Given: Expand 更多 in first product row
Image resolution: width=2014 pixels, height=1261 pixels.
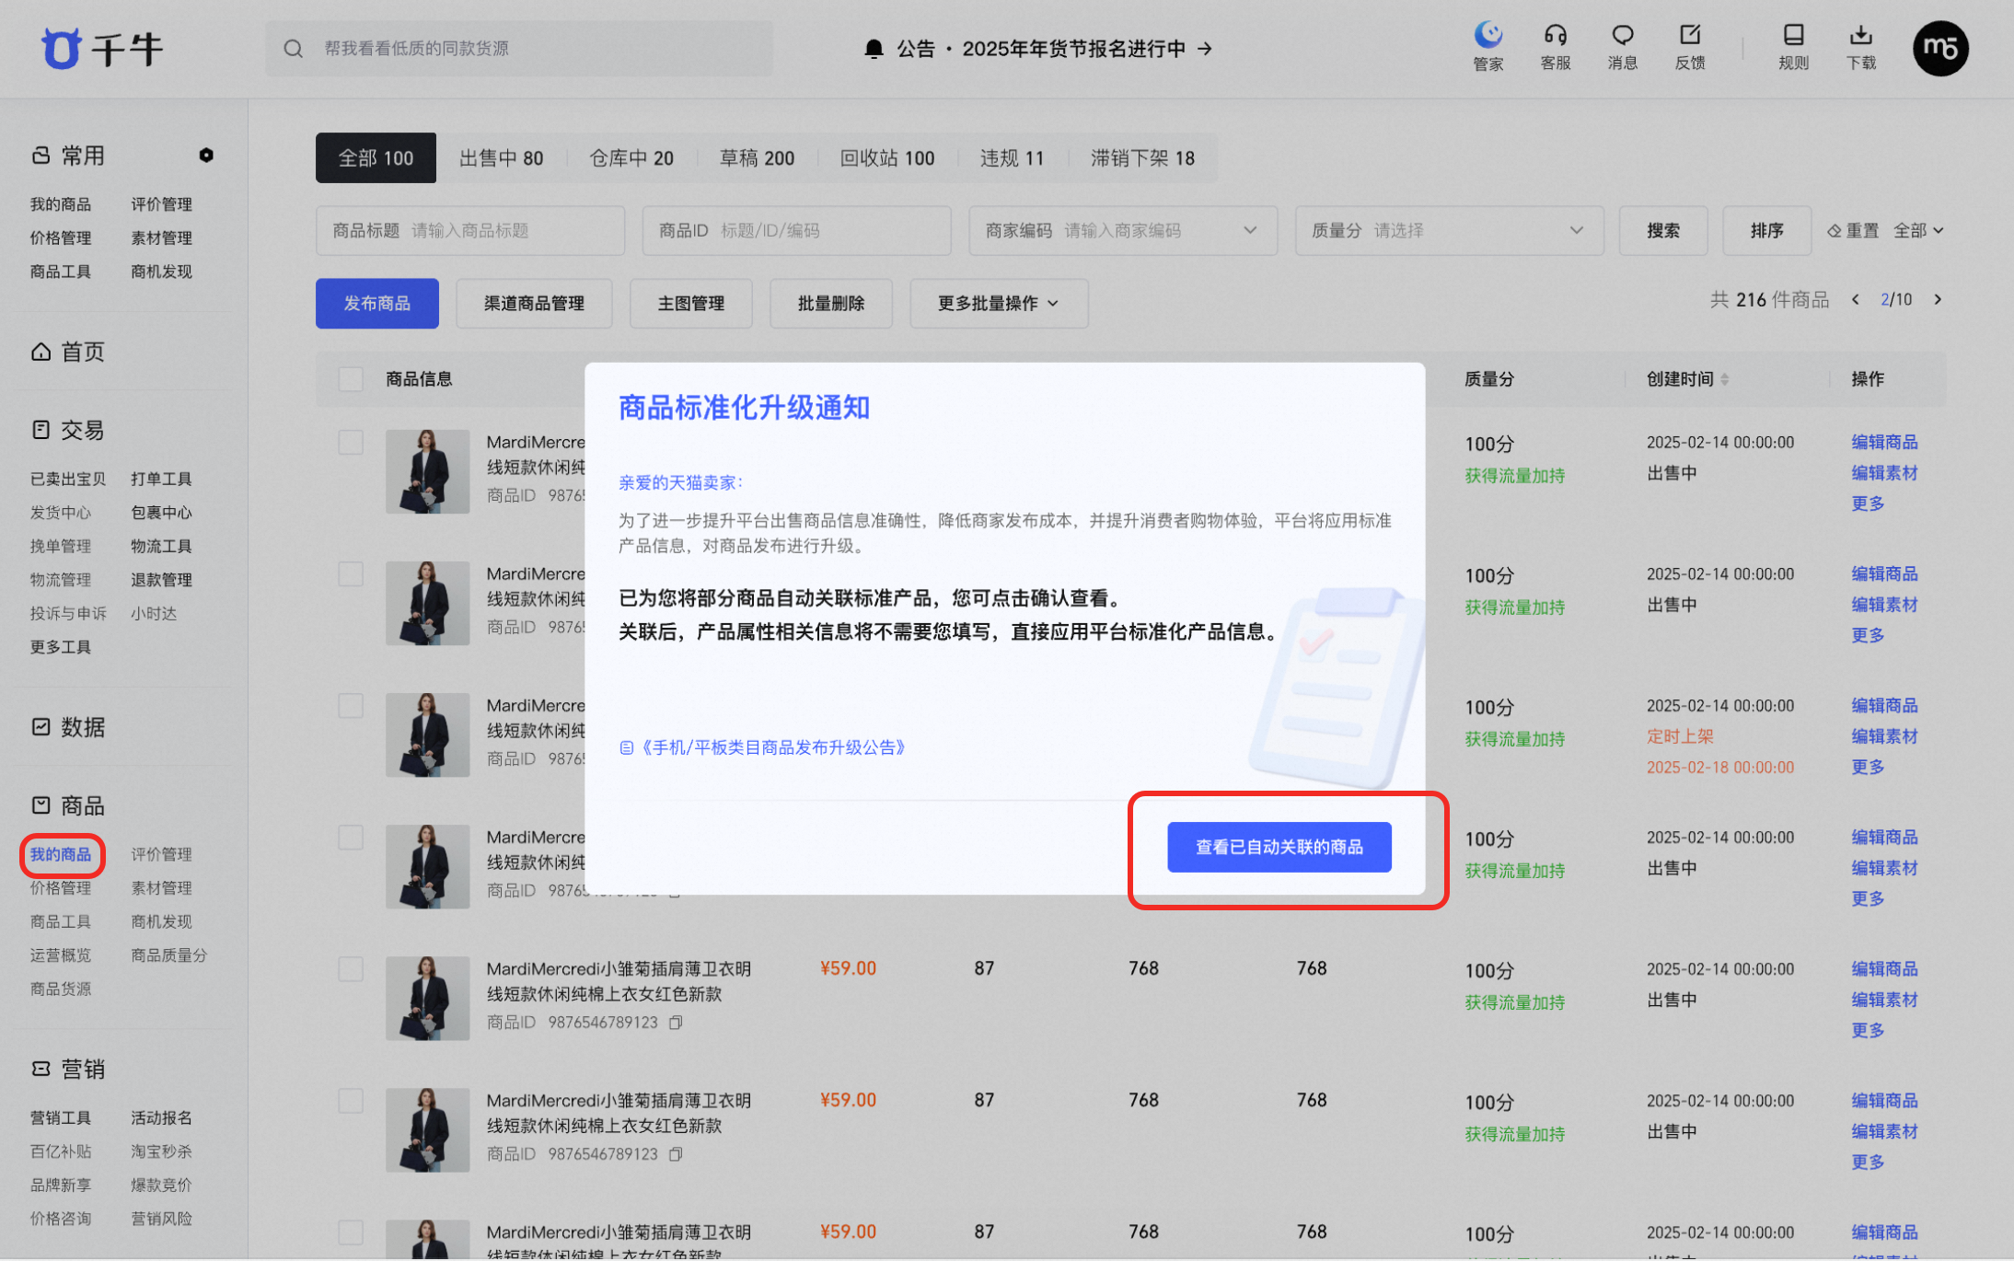Looking at the screenshot, I should (x=1868, y=503).
